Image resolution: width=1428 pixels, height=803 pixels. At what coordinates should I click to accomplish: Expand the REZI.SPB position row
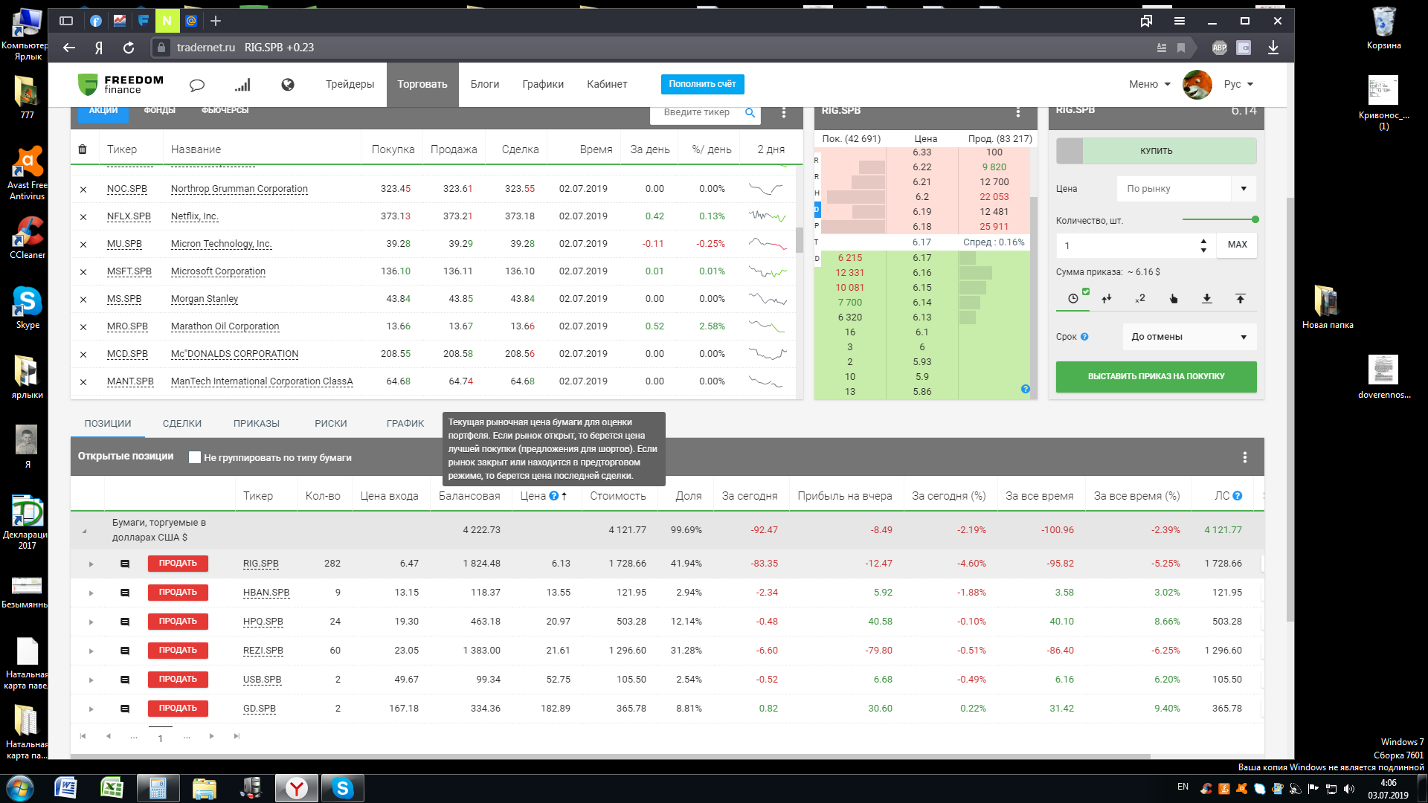[x=91, y=651]
